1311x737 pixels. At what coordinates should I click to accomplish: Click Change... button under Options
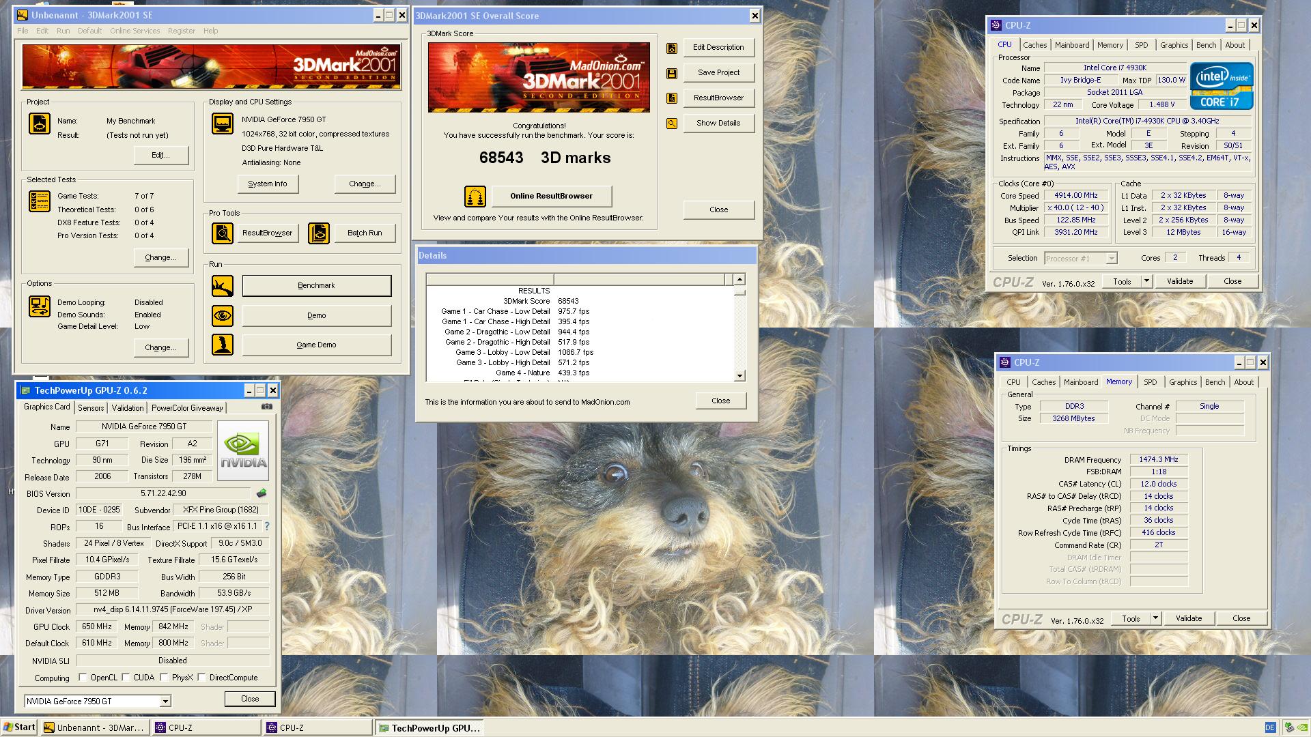click(161, 348)
